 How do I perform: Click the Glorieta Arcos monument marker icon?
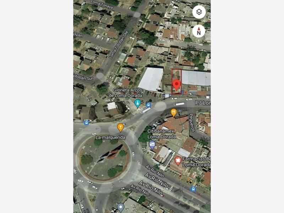(x=138, y=103)
